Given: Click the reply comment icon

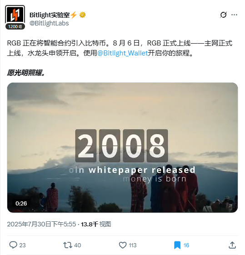Looking at the screenshot, I should pos(13,245).
